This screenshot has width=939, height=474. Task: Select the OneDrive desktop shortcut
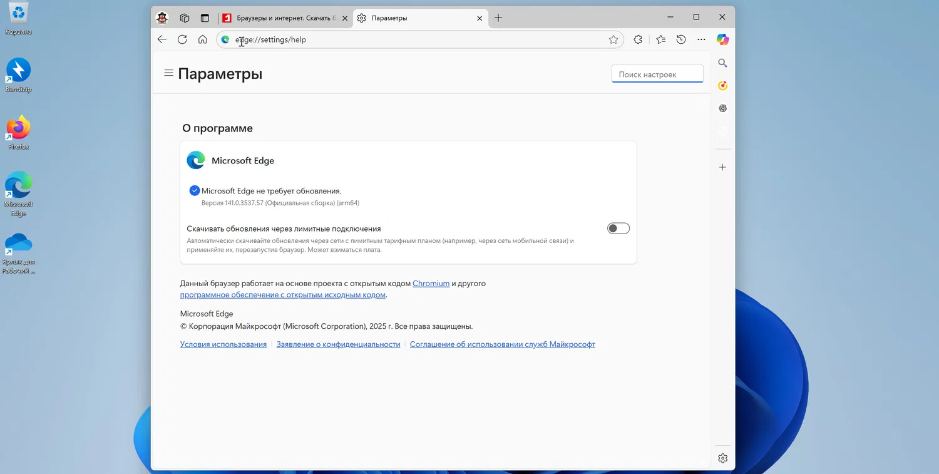point(19,253)
